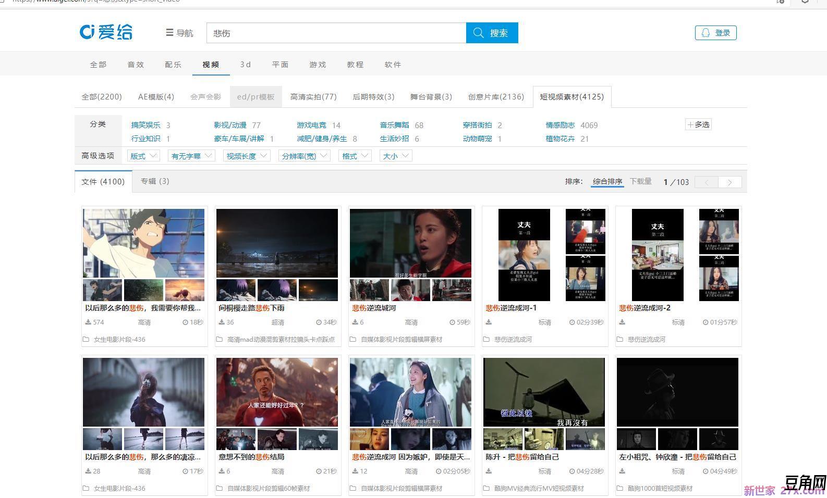This screenshot has height=498, width=827.
Task: Expand the 视频长度 dropdown
Action: pos(247,156)
